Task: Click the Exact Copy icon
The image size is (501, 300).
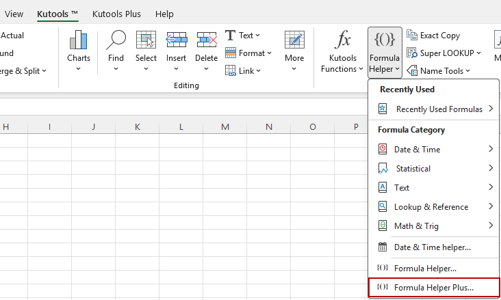Action: tap(412, 35)
